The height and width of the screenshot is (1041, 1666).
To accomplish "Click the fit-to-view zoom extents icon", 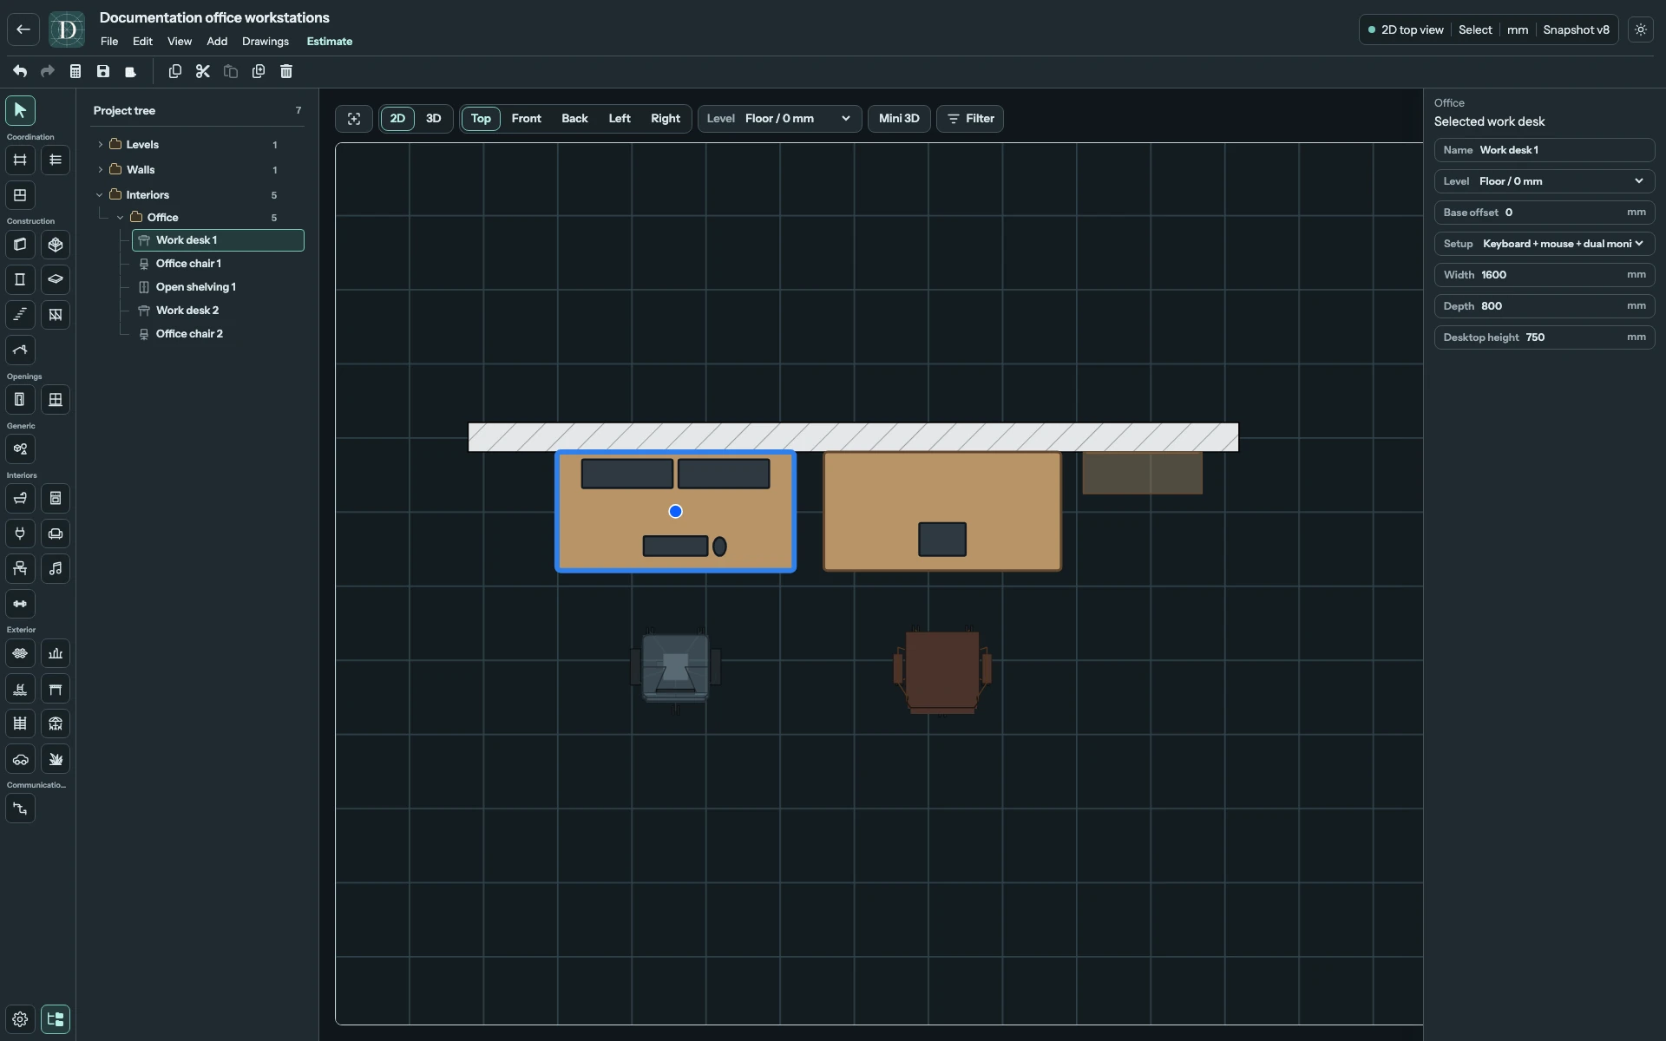I will tap(354, 119).
